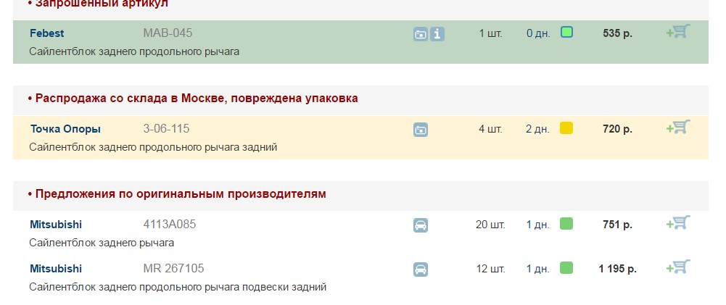
Task: Click the article number MR 267105
Action: (x=173, y=269)
